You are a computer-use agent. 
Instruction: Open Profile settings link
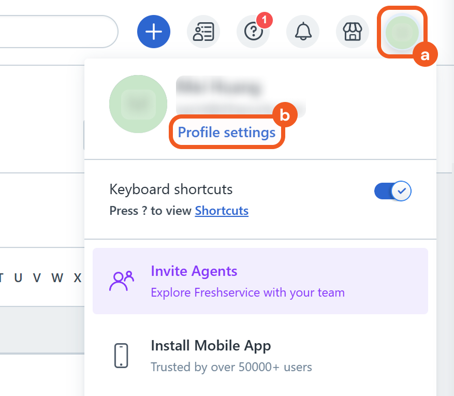[227, 133]
